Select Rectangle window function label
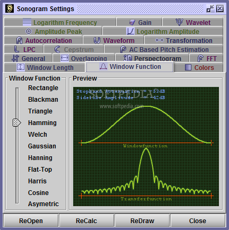Viewport: 229px width, 230px height. click(43, 88)
